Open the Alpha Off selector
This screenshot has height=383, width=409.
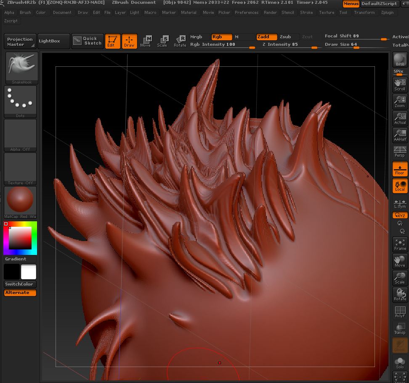20,135
